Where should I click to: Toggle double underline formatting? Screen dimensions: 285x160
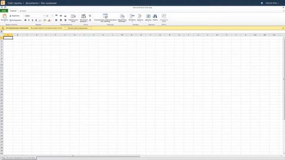(x=36, y=20)
